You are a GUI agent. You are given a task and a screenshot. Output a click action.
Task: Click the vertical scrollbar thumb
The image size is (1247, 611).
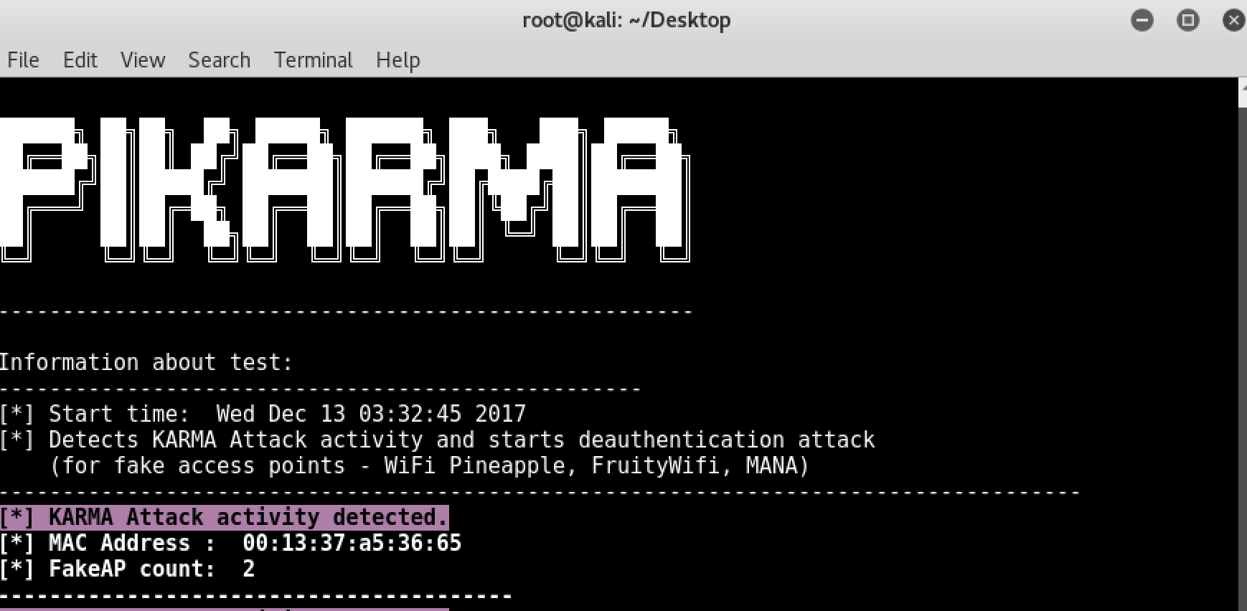coord(1243,359)
